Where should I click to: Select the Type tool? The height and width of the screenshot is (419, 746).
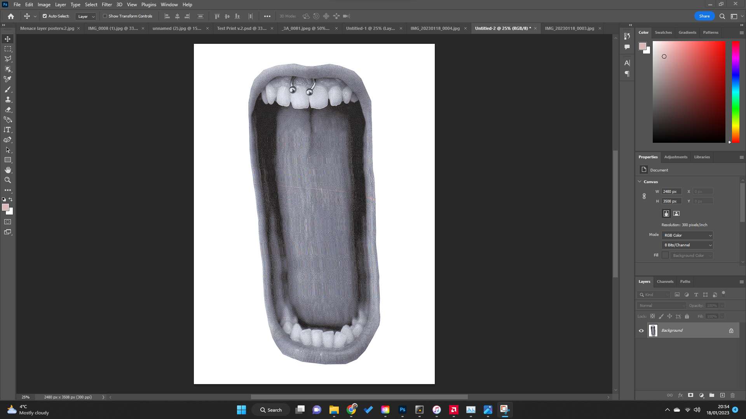8,130
